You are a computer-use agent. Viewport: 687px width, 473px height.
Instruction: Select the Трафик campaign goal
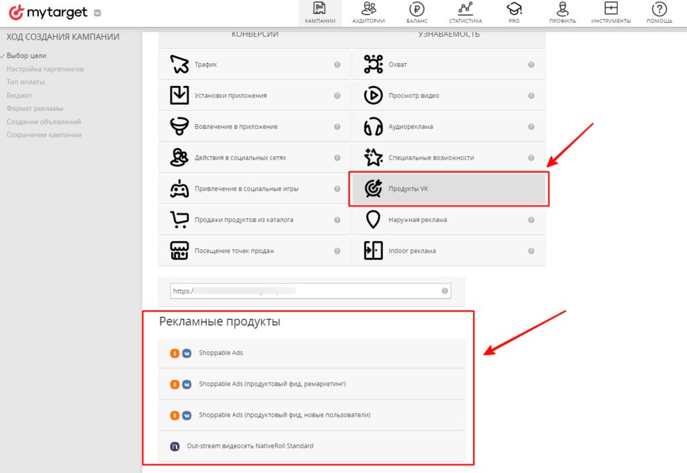pyautogui.click(x=254, y=64)
